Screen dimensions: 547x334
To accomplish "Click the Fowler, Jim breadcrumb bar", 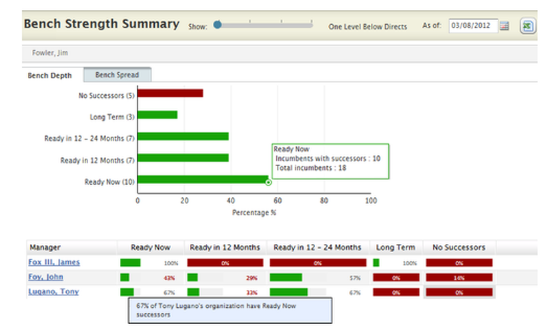I will (52, 53).
